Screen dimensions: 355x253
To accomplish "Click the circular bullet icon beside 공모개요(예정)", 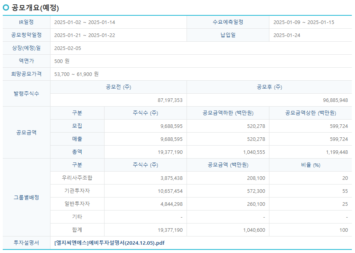I will tap(6, 6).
